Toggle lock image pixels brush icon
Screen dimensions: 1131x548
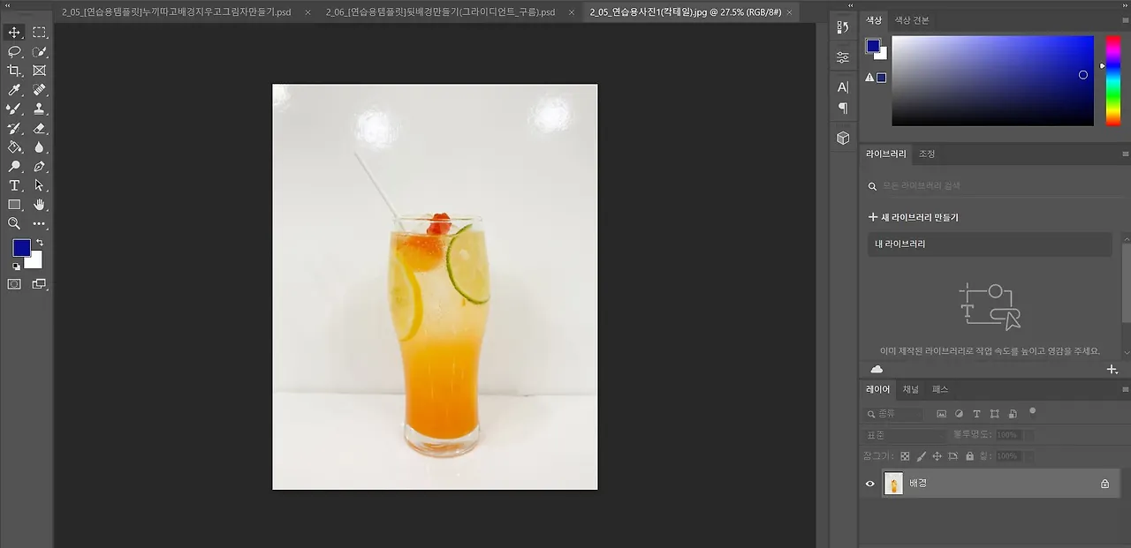(921, 456)
